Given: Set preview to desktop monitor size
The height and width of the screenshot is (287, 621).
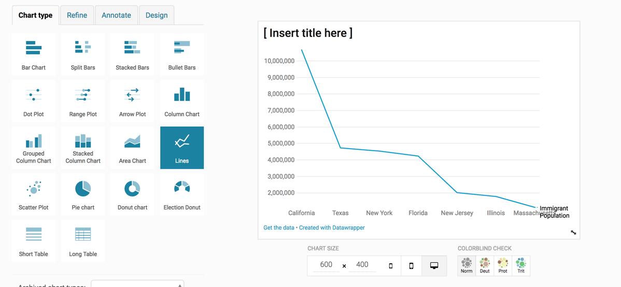Looking at the screenshot, I should 434,266.
